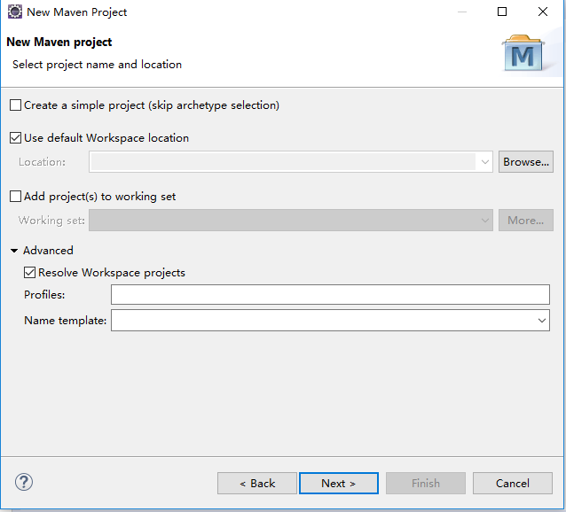Go back with the < Back button
The image size is (566, 512).
pyautogui.click(x=257, y=483)
